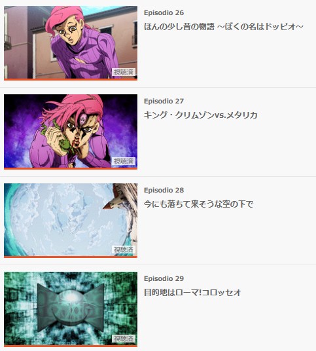Click the Episodio 29 label
Image resolution: width=316 pixels, height=351 pixels.
pyautogui.click(x=164, y=279)
